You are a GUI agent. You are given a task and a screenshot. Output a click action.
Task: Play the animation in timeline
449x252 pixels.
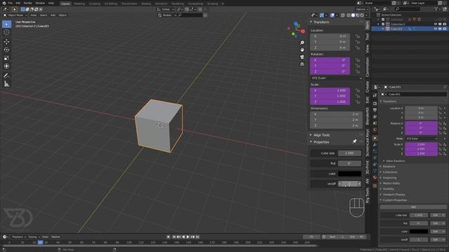pyautogui.click(x=188, y=237)
